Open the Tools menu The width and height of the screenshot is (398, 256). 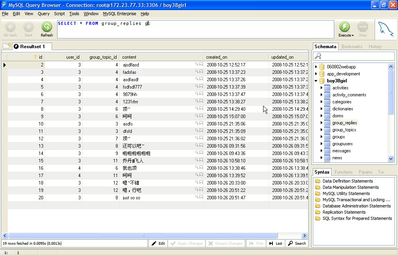point(74,14)
